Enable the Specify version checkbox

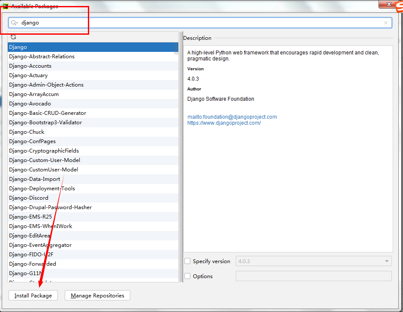pos(188,261)
